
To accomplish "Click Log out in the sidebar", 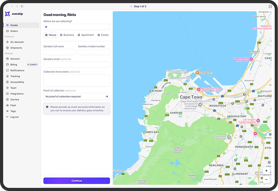I will [15, 117].
